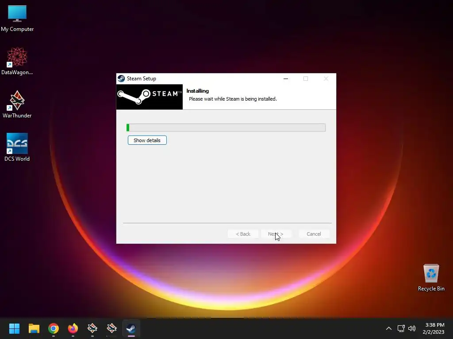Minimize the Steam Setup window
Image resolution: width=453 pixels, height=339 pixels.
tap(286, 79)
